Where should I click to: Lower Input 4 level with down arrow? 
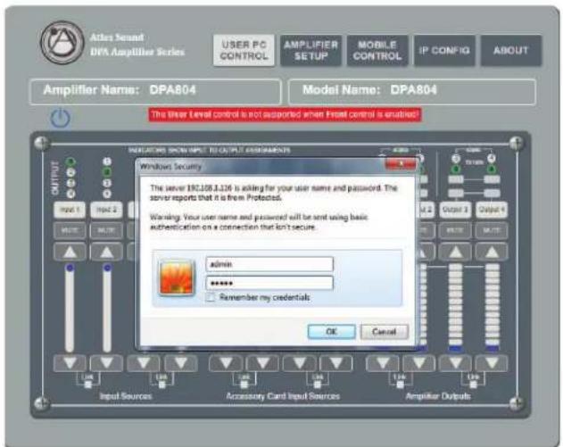click(181, 363)
